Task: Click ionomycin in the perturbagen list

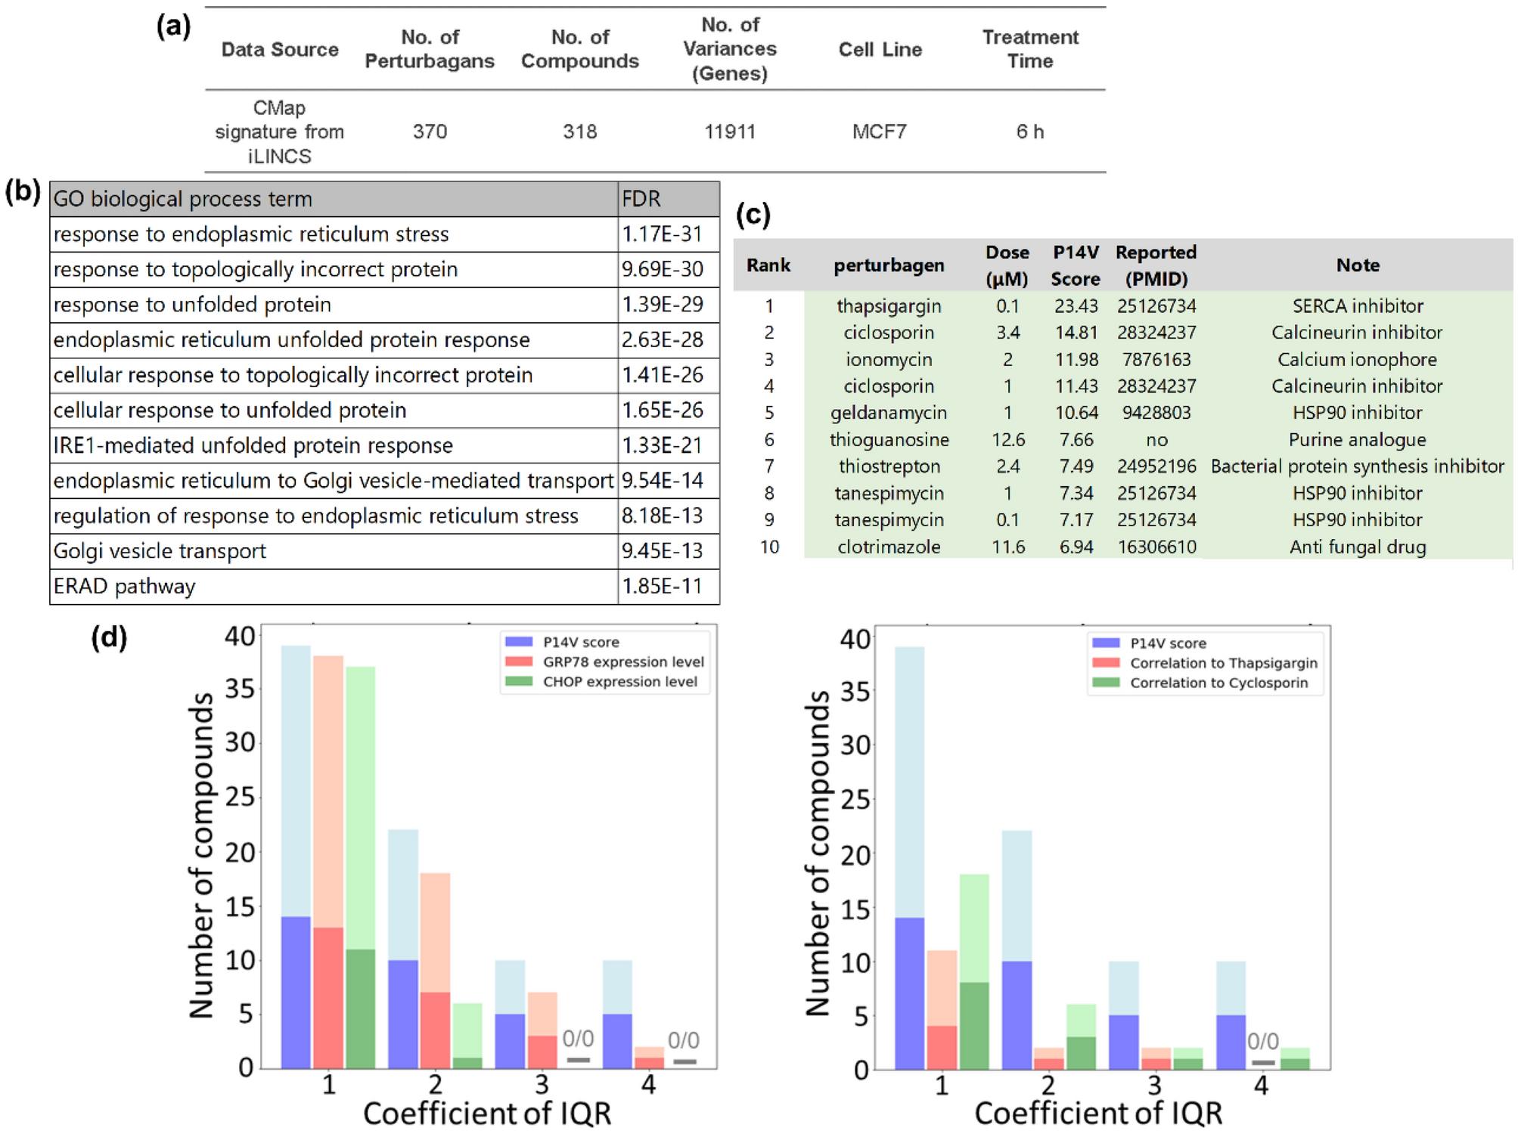Action: [x=889, y=360]
